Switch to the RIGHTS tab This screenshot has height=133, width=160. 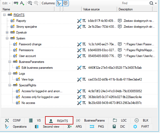point(59,120)
